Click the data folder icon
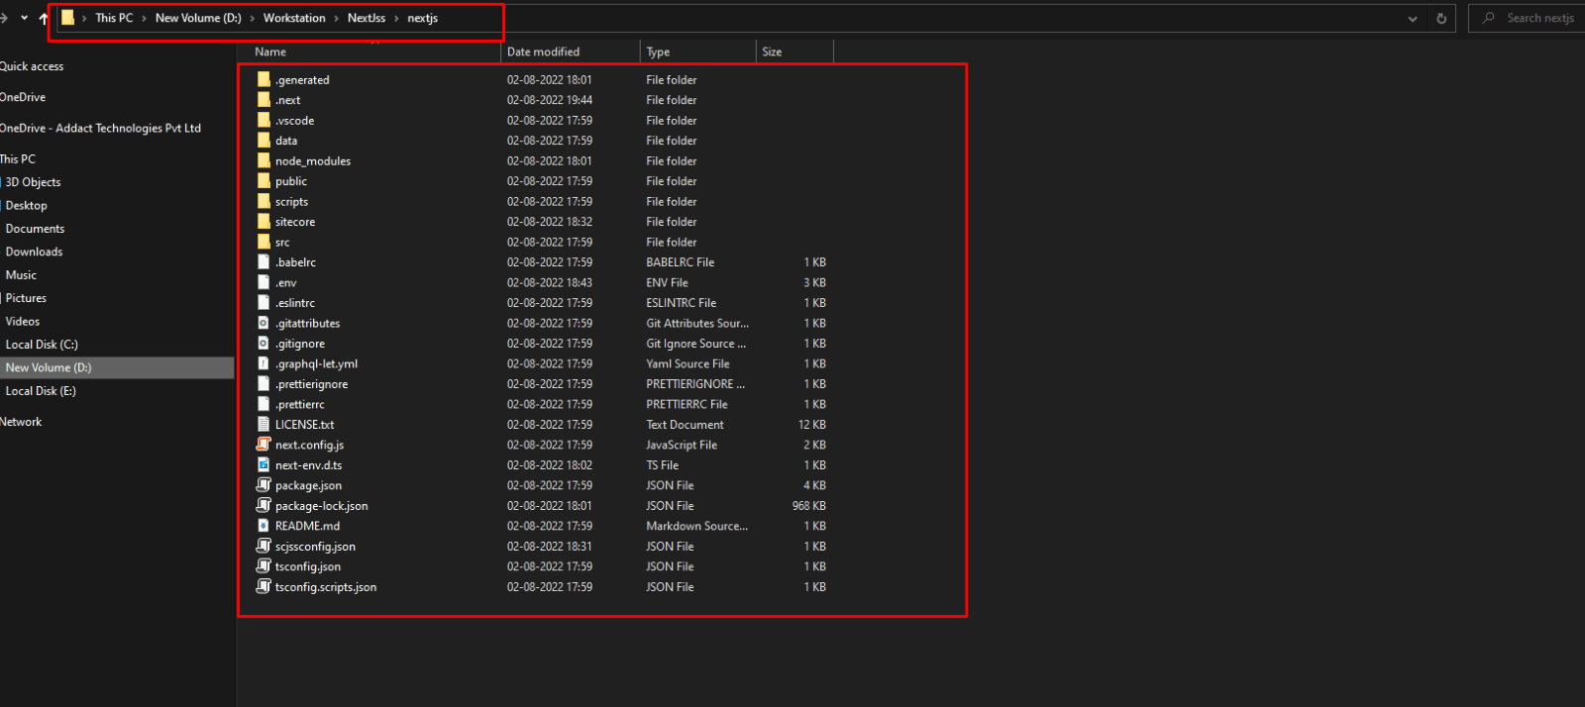 click(x=264, y=141)
